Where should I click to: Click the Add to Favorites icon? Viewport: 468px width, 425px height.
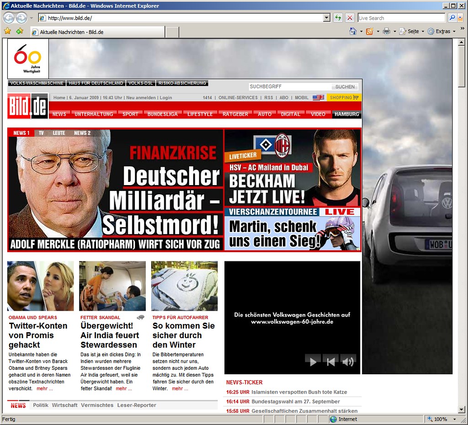(x=20, y=31)
